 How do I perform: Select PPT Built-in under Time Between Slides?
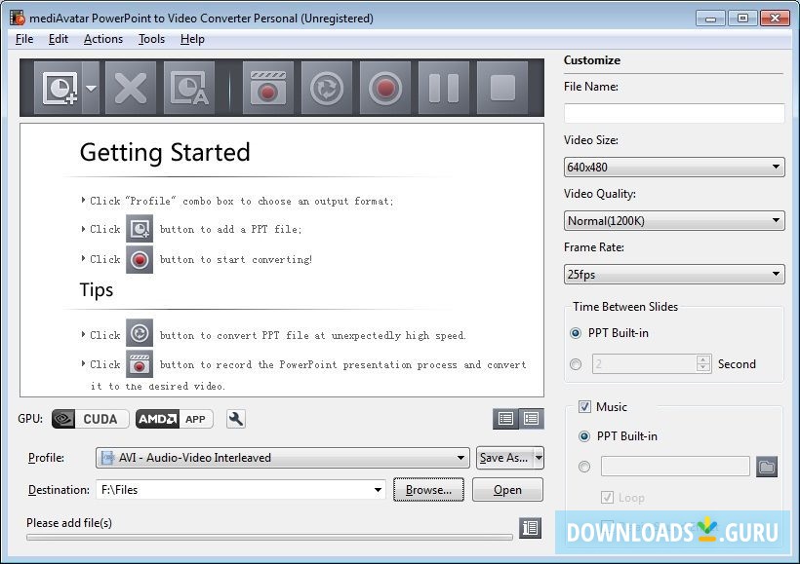(576, 333)
